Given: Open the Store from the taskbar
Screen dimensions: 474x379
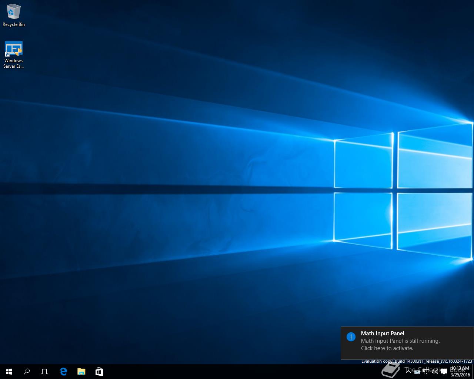Looking at the screenshot, I should pyautogui.click(x=99, y=372).
